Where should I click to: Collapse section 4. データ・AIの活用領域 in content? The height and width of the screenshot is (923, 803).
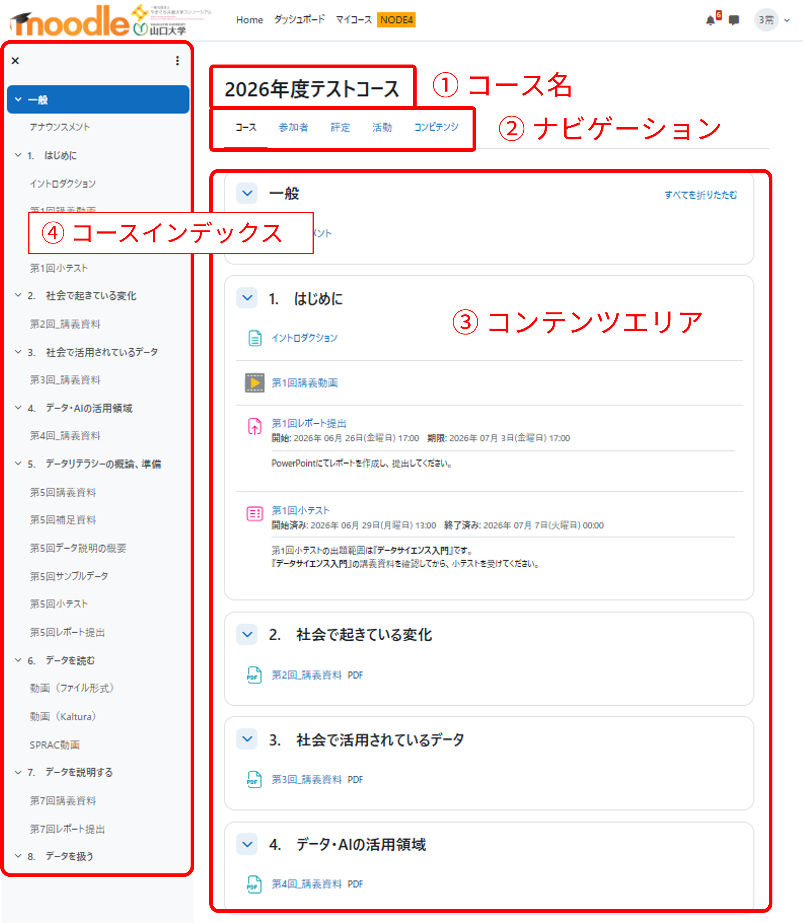click(247, 844)
